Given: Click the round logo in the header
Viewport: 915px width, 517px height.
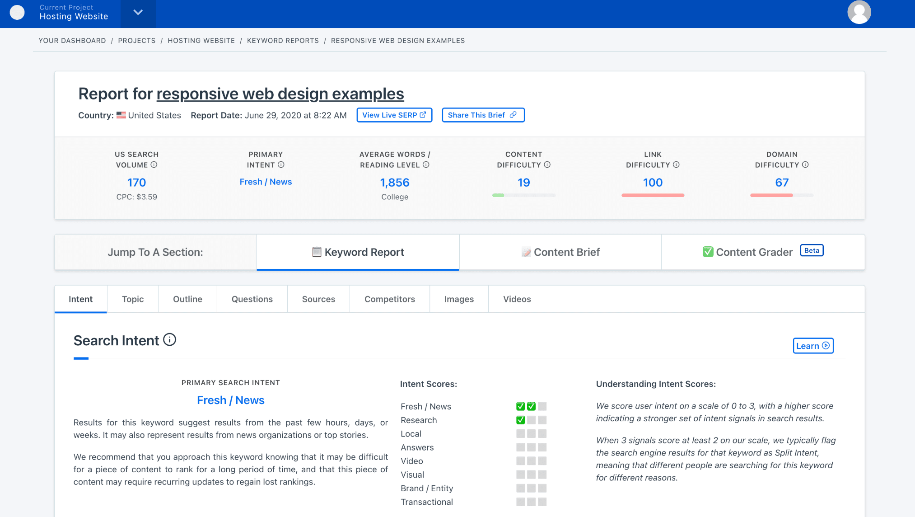Looking at the screenshot, I should (x=17, y=12).
